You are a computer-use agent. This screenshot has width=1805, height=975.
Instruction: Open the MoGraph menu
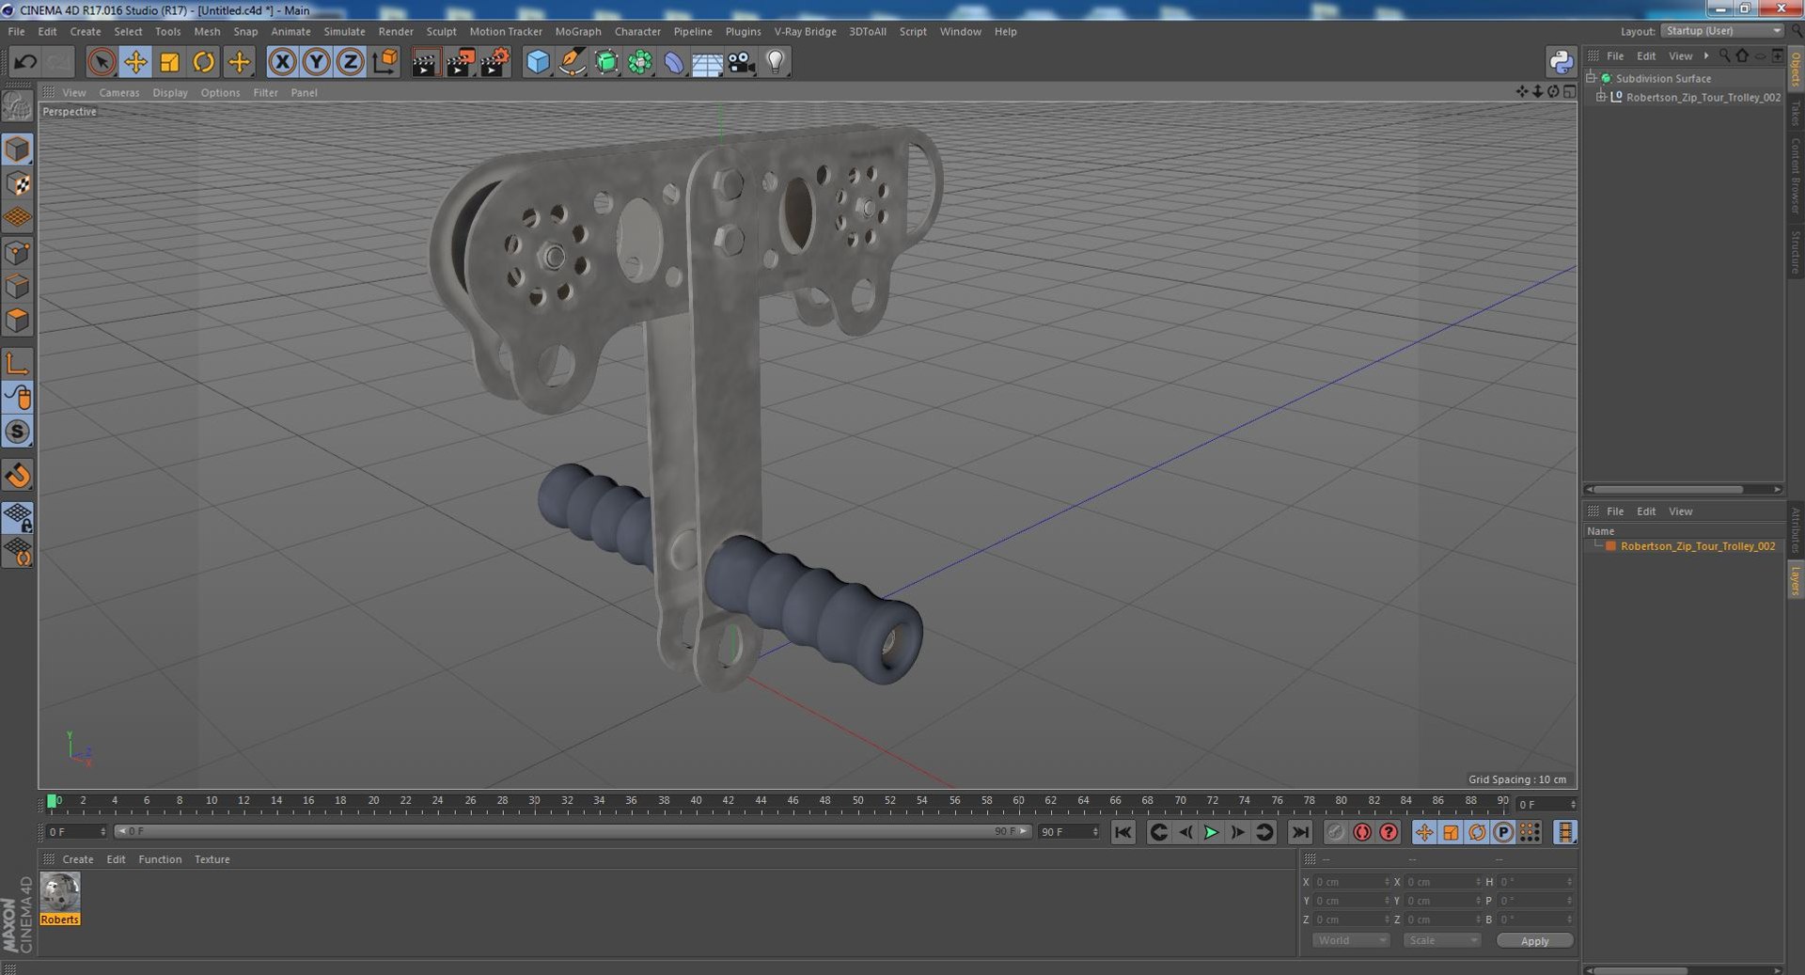(578, 31)
